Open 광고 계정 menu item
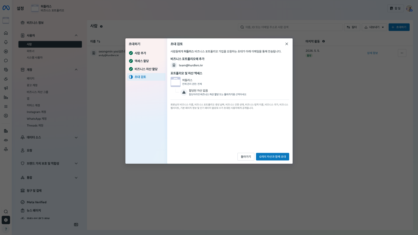 32,85
